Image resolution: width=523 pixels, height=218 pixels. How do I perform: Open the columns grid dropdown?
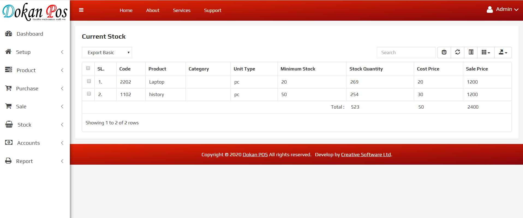click(486, 52)
